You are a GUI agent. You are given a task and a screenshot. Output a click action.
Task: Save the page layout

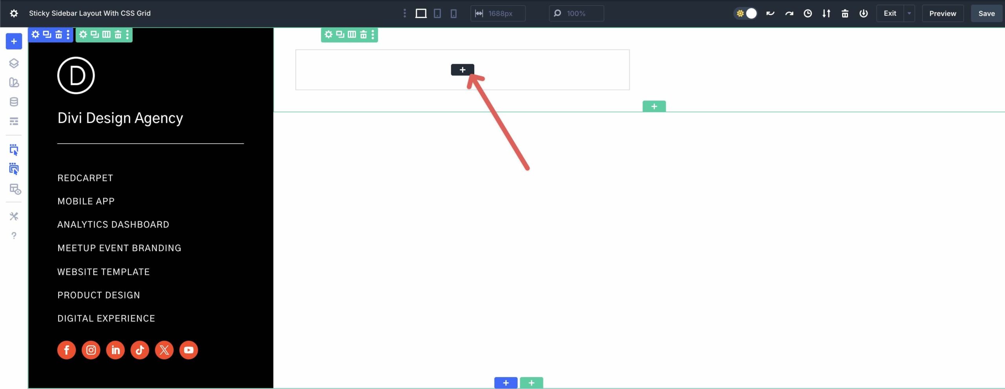point(987,13)
